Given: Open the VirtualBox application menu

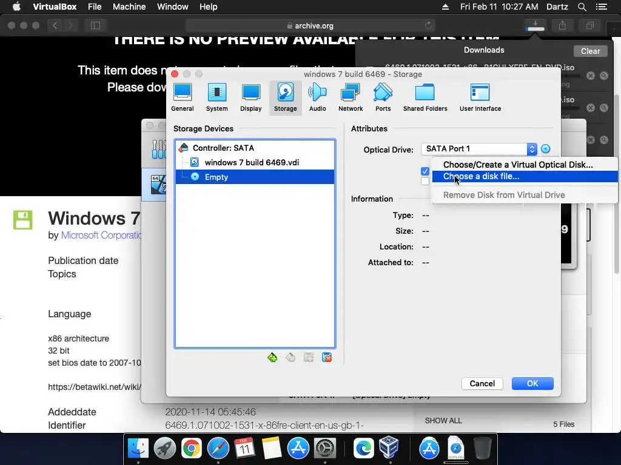Looking at the screenshot, I should pos(55,7).
